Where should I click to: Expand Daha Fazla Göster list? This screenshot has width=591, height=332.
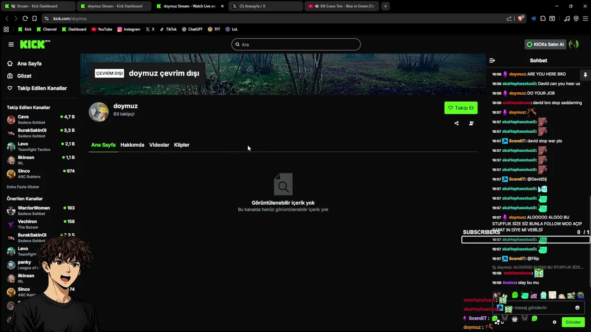click(x=23, y=187)
